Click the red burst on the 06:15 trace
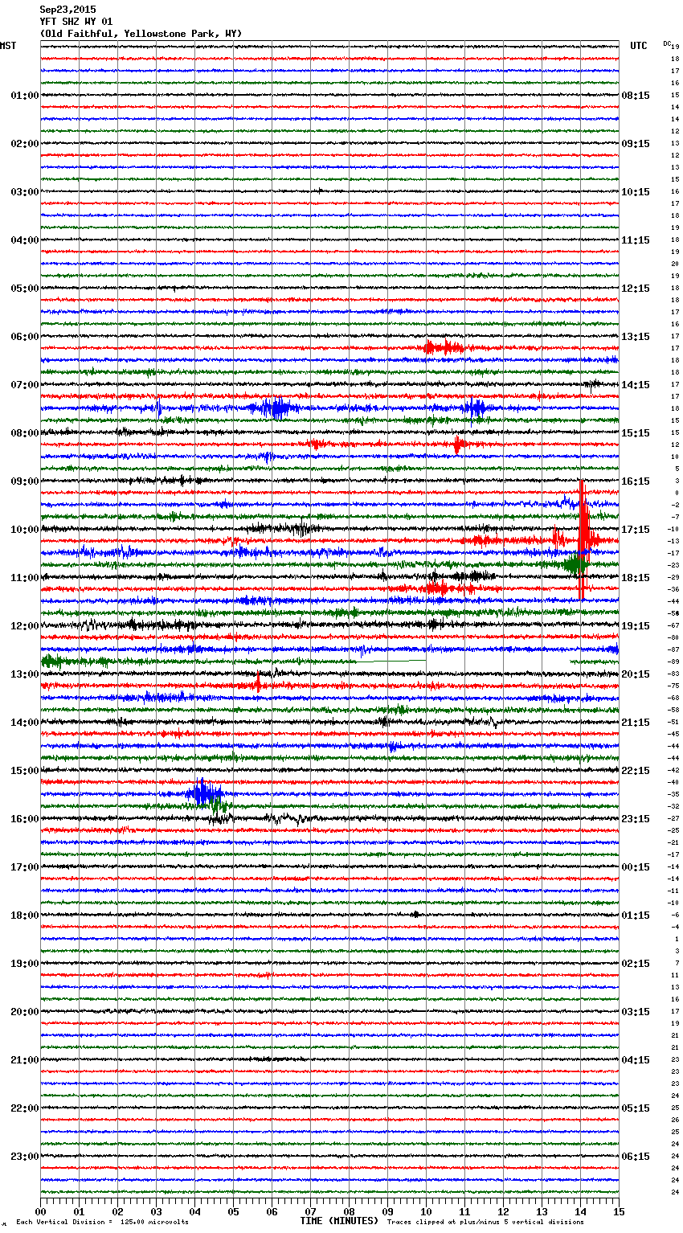683x1233 pixels. tap(443, 347)
